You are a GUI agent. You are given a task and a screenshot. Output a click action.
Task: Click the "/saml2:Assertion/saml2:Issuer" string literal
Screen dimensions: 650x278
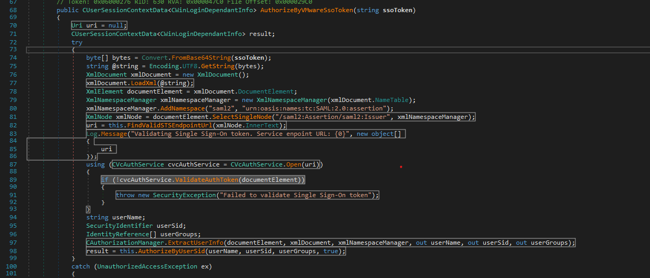(x=333, y=117)
